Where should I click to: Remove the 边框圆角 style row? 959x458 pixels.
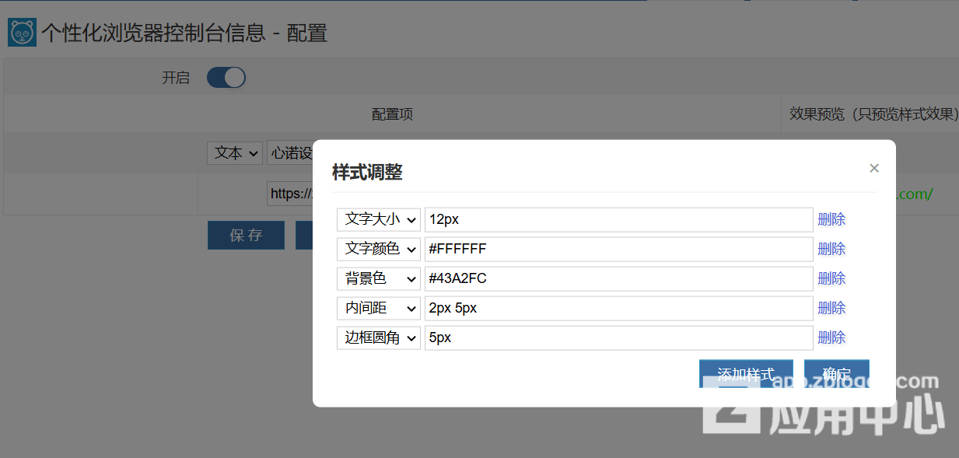[x=831, y=337]
